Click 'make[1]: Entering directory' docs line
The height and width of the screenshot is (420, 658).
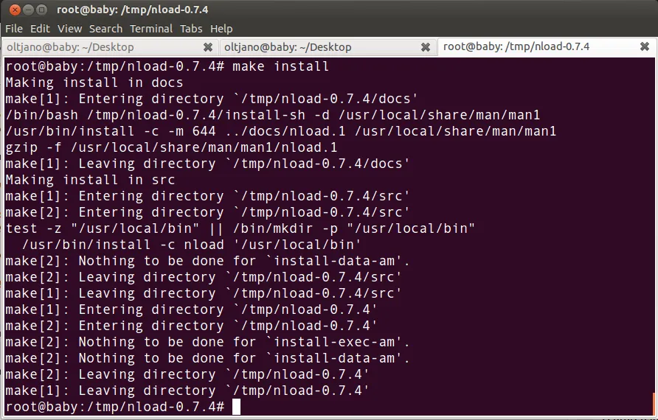click(x=212, y=99)
